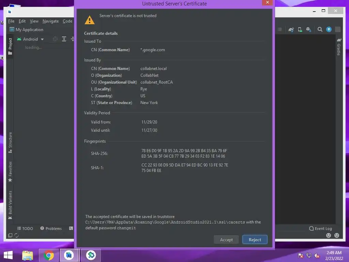Open the Favorites tool window tab
This screenshot has width=349, height=262.
10,172
